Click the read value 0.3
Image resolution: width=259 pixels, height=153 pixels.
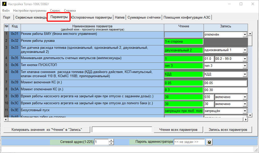pyautogui.click(x=183, y=90)
